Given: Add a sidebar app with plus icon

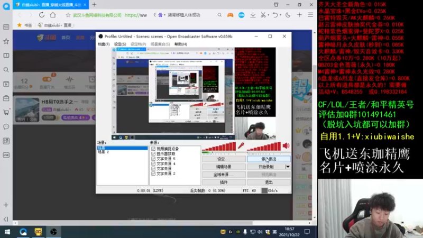Looking at the screenshot, I should point(6,205).
